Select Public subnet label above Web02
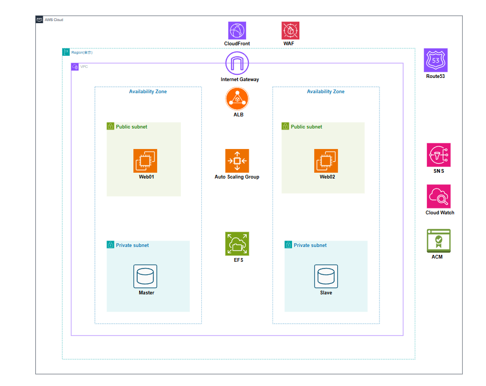 pyautogui.click(x=307, y=127)
